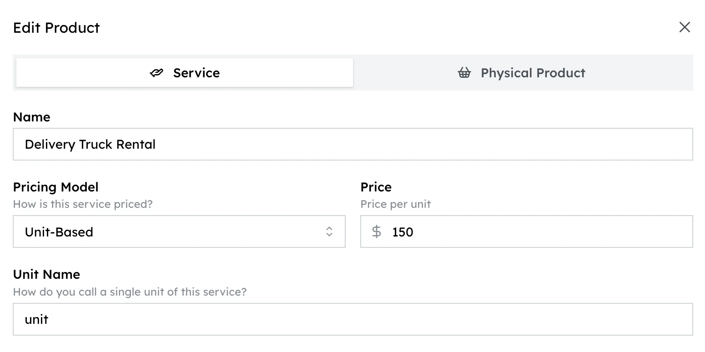Click the single unit question hint text
This screenshot has width=705, height=352.
click(130, 292)
